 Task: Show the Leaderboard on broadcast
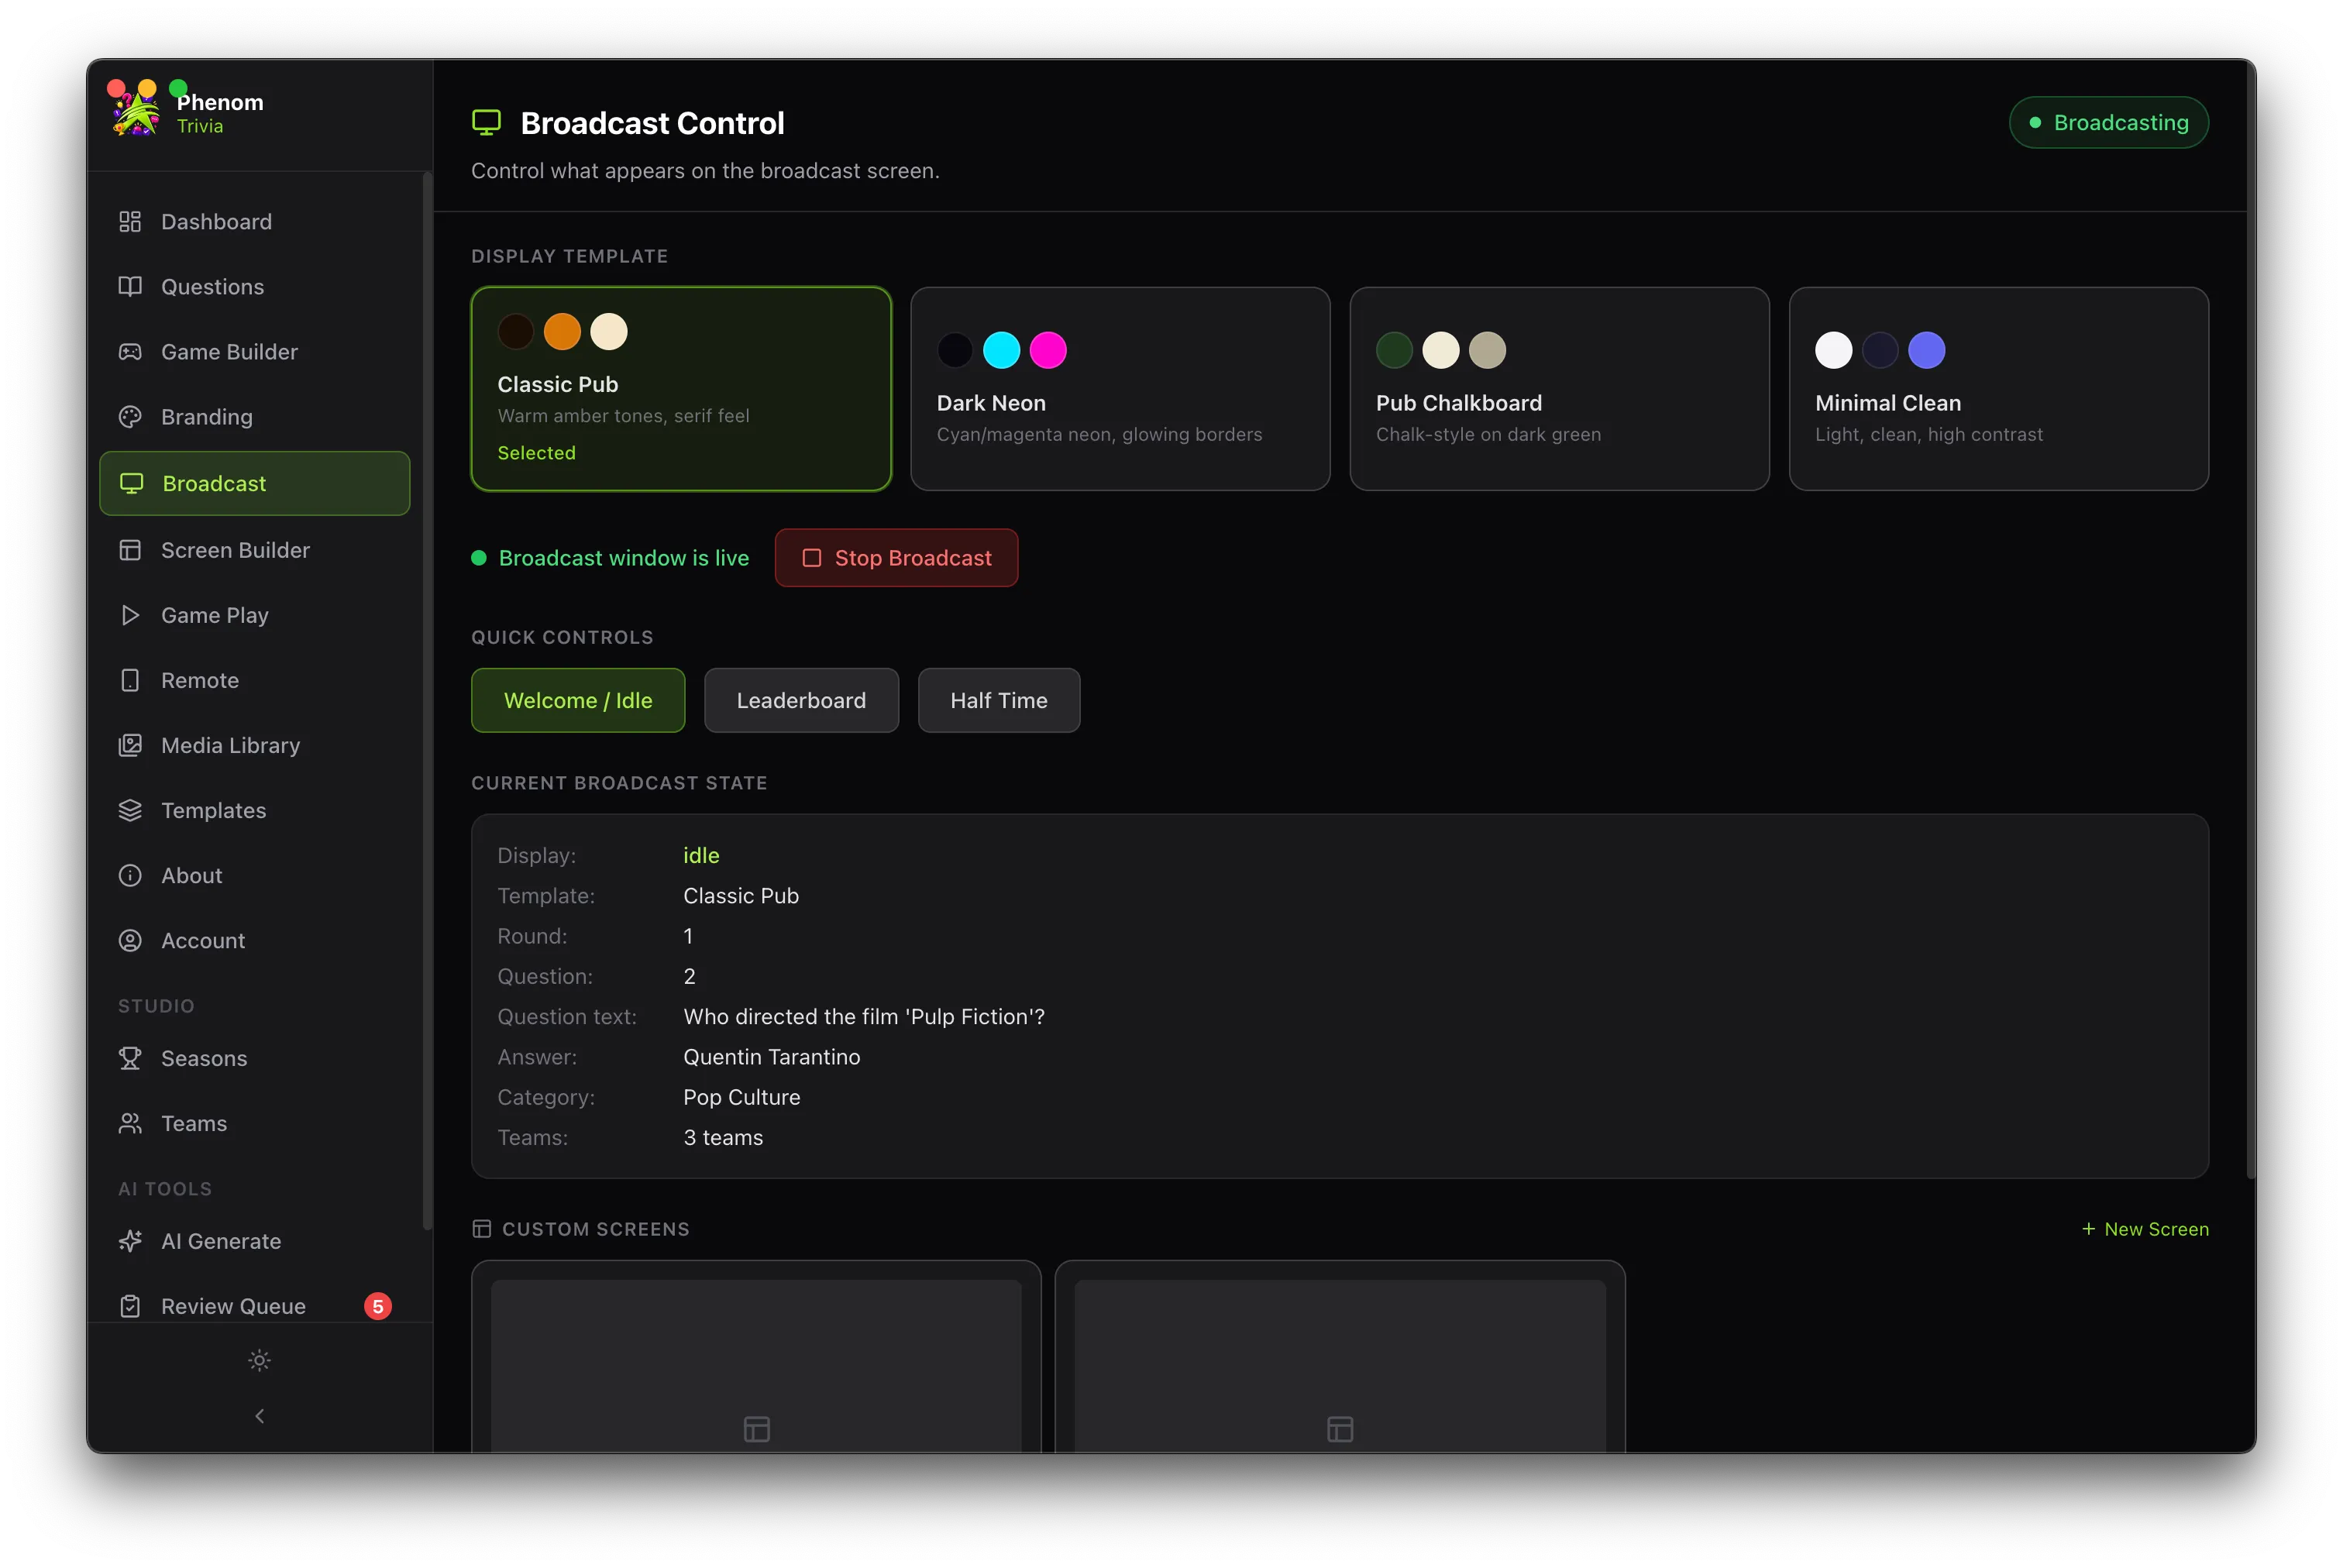[x=801, y=700]
